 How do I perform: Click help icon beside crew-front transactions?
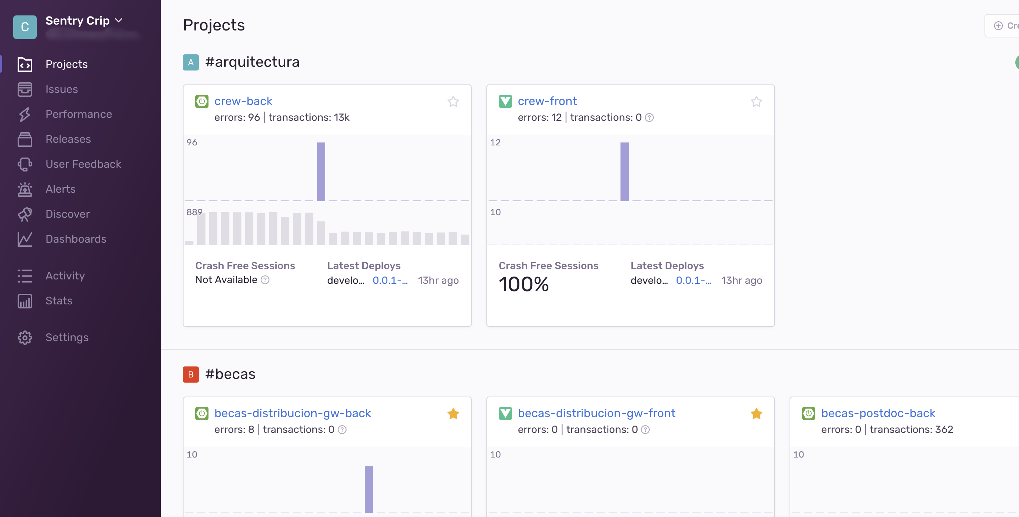649,117
